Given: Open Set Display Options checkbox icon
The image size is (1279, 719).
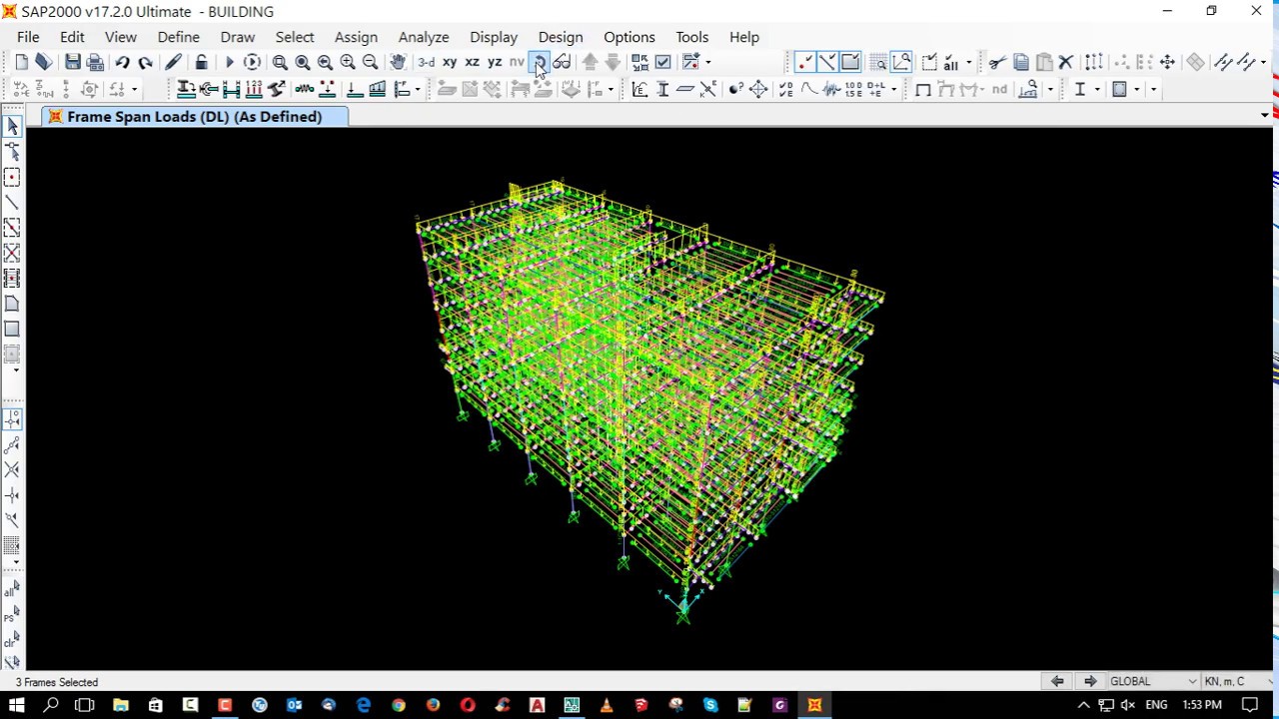Looking at the screenshot, I should [662, 62].
